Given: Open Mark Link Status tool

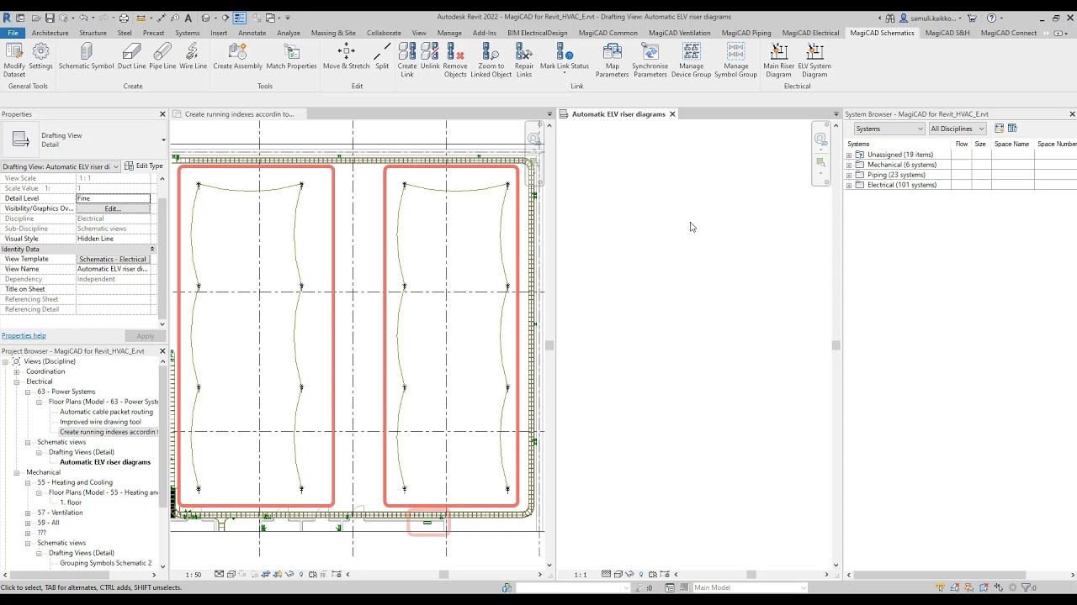Looking at the screenshot, I should pos(565,58).
